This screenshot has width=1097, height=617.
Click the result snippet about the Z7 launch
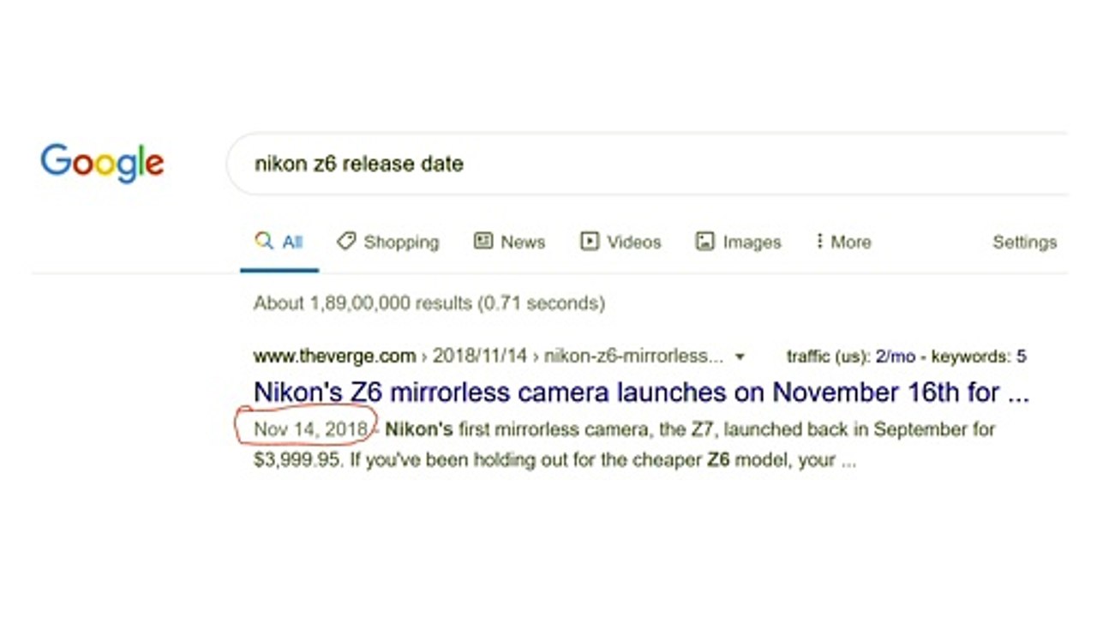pyautogui.click(x=624, y=444)
